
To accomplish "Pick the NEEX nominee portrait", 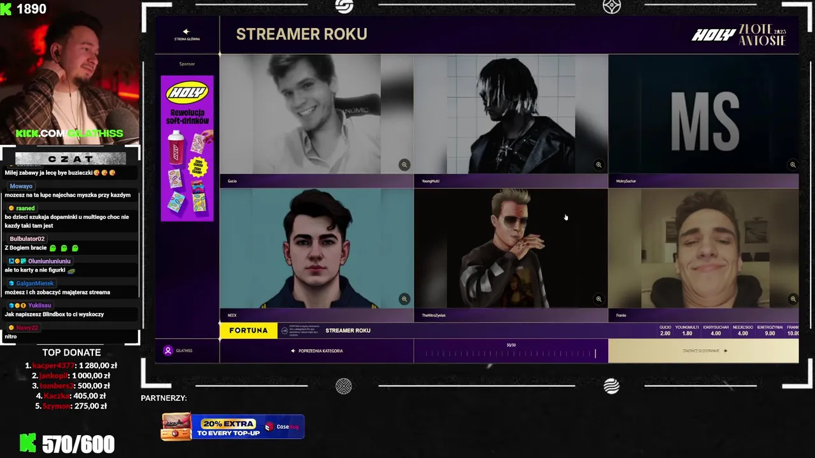I will pos(316,248).
